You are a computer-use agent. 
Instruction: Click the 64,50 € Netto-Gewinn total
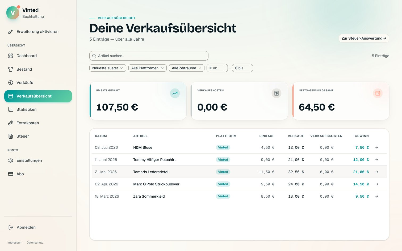(317, 107)
